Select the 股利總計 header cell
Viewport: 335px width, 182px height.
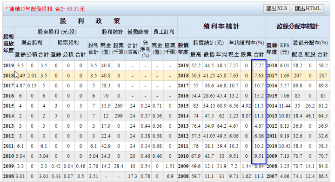pyautogui.click(x=113, y=32)
